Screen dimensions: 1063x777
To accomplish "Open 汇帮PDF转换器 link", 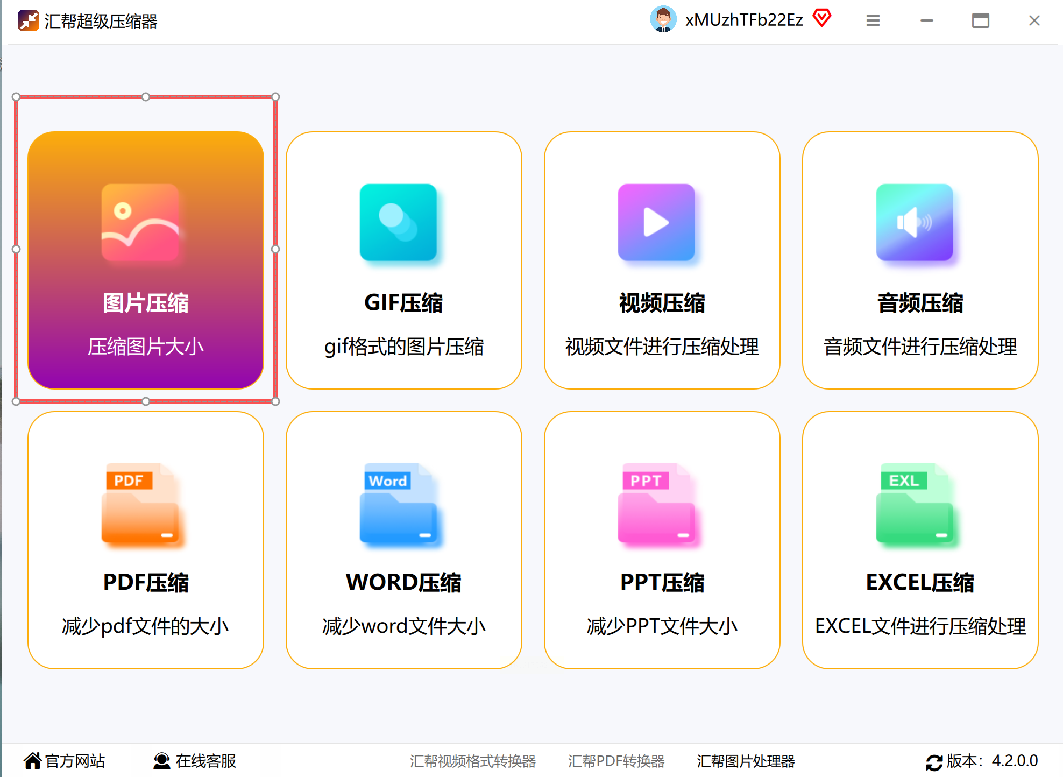I will (616, 761).
